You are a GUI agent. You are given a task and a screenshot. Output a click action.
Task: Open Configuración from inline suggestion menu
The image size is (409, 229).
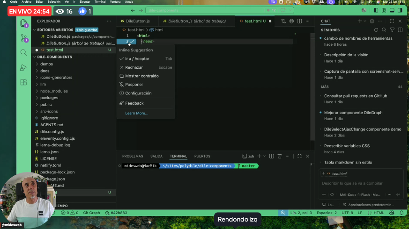146,93
